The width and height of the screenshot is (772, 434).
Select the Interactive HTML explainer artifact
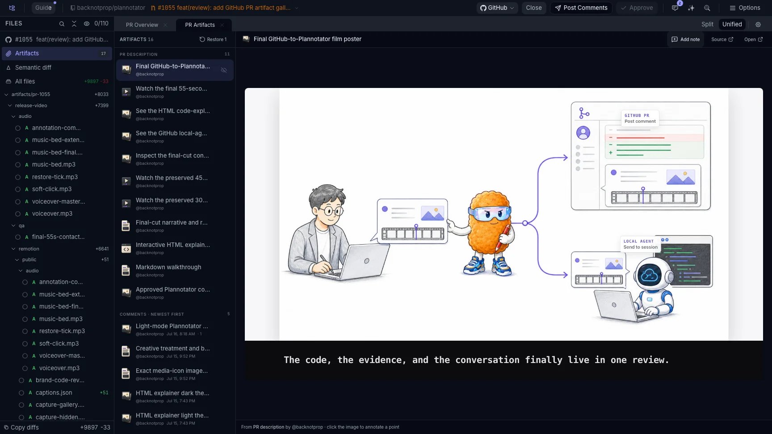tap(175, 248)
